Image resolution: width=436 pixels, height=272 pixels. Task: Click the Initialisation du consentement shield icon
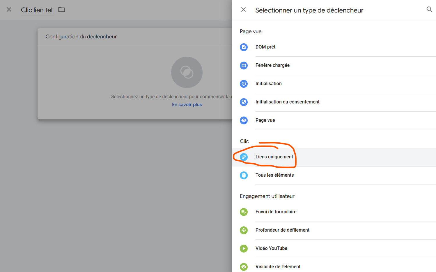(x=244, y=102)
